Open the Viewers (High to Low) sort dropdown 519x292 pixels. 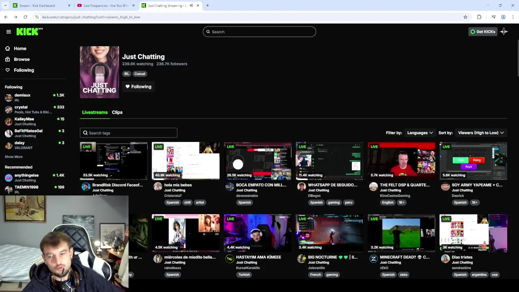click(x=481, y=133)
